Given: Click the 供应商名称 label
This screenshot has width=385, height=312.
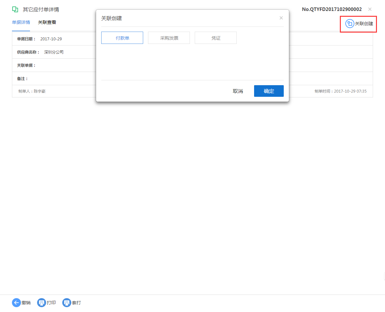Looking at the screenshot, I should coord(28,52).
